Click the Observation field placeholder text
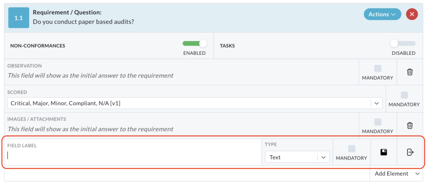The height and width of the screenshot is (185, 426). 90,75
